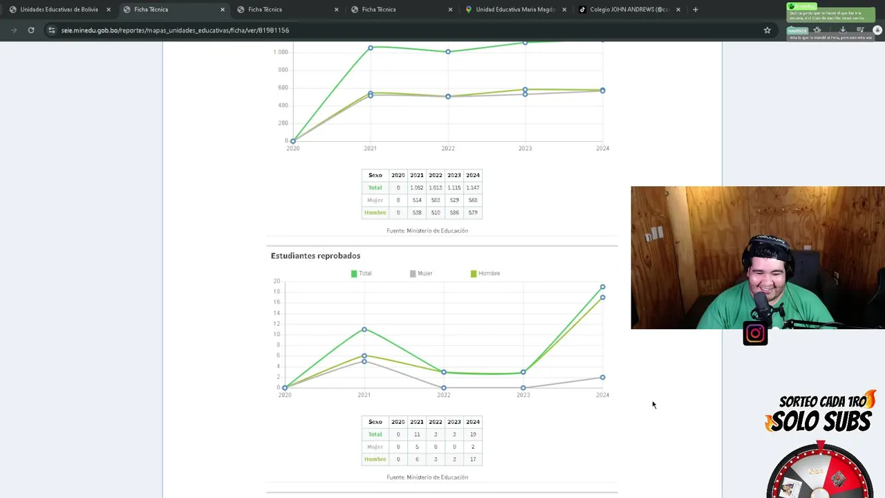Click Mujer 2022 cell 503

[x=435, y=200]
